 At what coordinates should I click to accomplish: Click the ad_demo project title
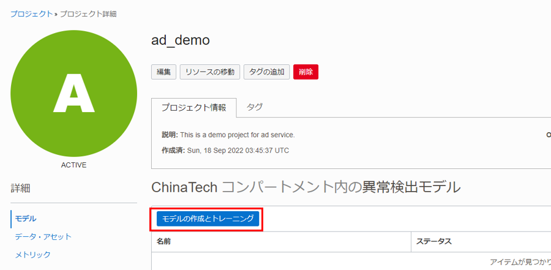tap(181, 40)
